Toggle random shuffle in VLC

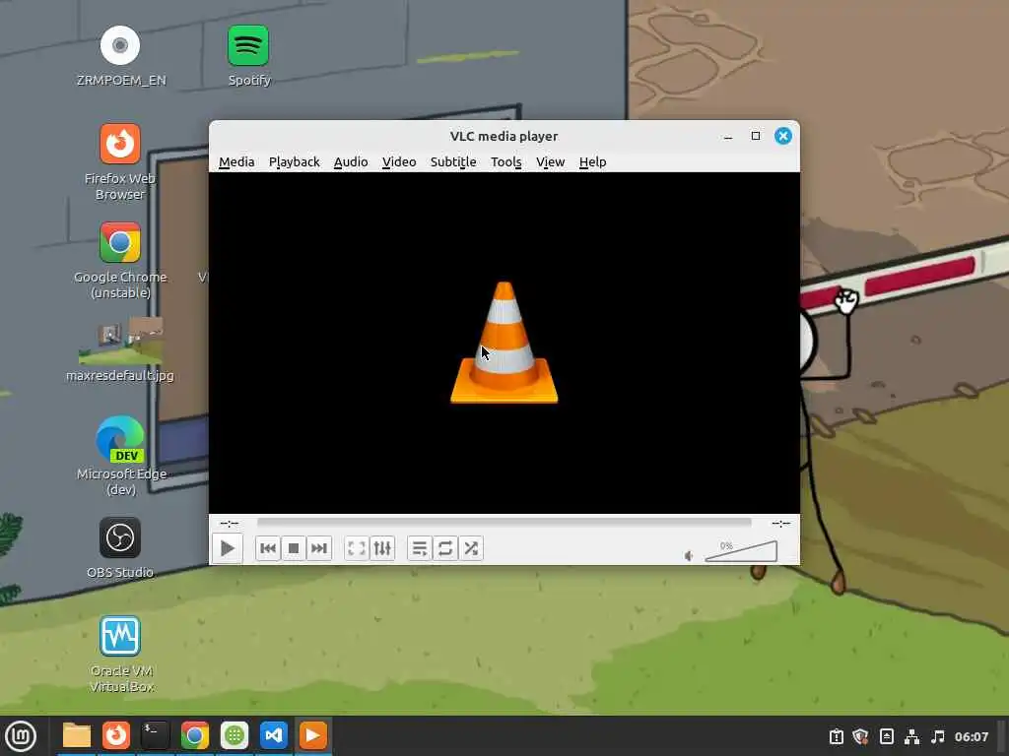(471, 548)
